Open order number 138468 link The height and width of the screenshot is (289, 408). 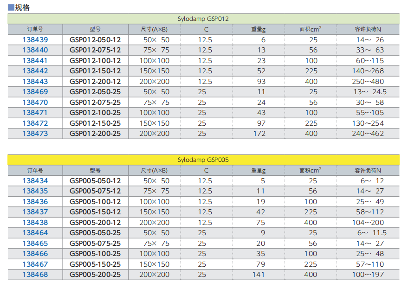pos(35,275)
